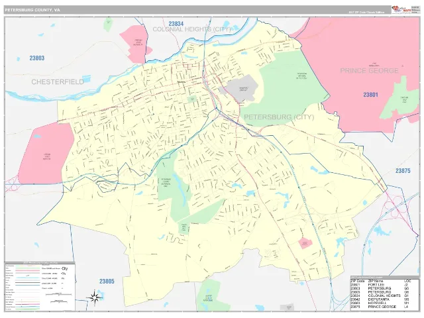The width and height of the screenshot is (424, 318).
Task: Click the compass rose on the map
Action: (94, 297)
